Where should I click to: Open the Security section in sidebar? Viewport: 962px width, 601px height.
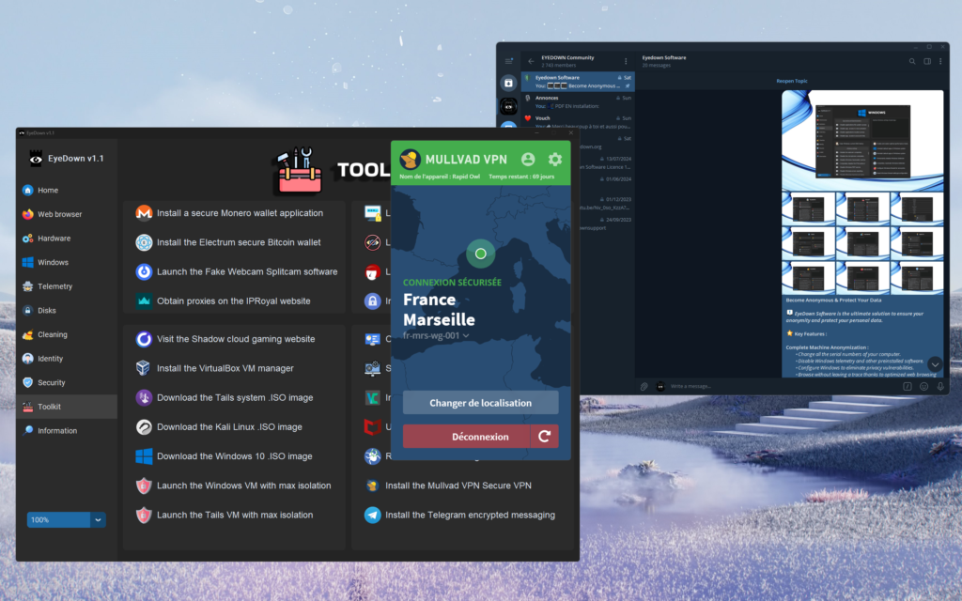[51, 382]
